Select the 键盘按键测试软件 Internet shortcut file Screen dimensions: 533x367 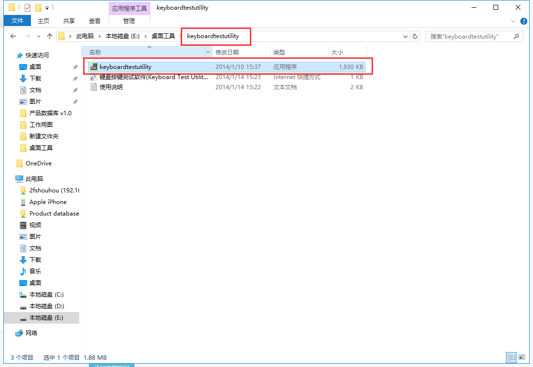[x=227, y=77]
